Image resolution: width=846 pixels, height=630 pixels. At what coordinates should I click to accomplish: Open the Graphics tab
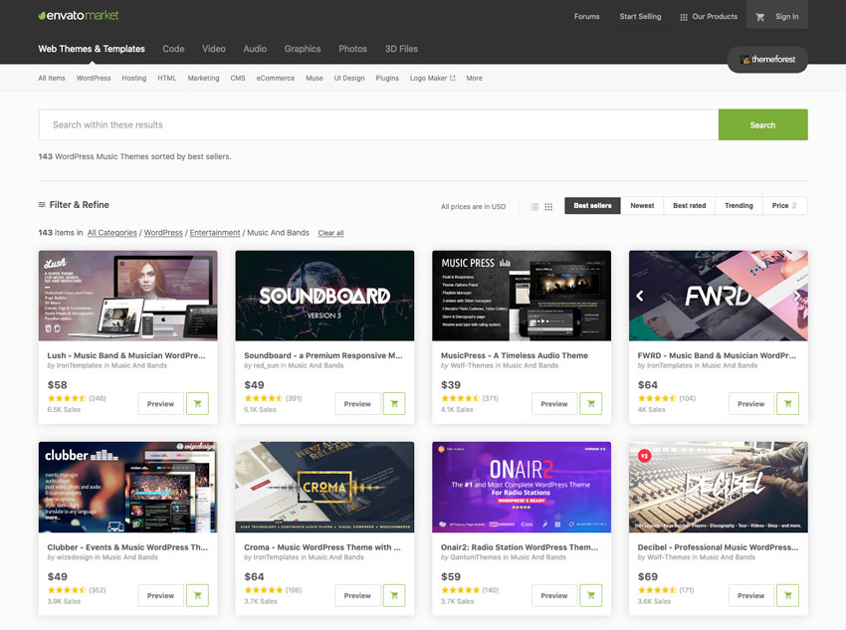tap(303, 49)
